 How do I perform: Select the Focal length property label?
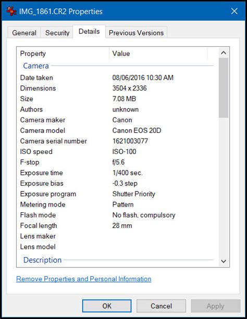point(39,226)
